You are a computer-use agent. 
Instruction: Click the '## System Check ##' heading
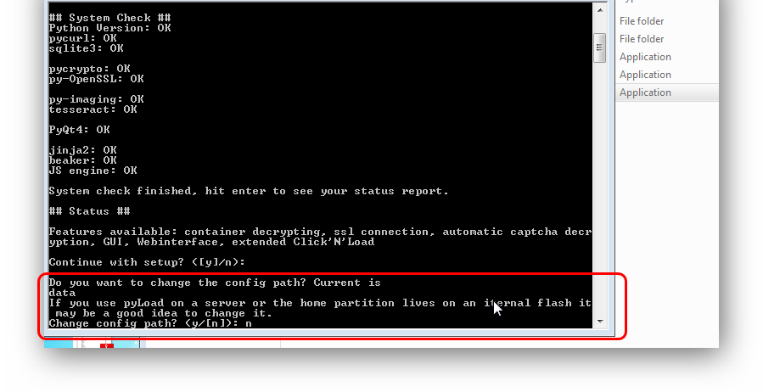click(110, 18)
